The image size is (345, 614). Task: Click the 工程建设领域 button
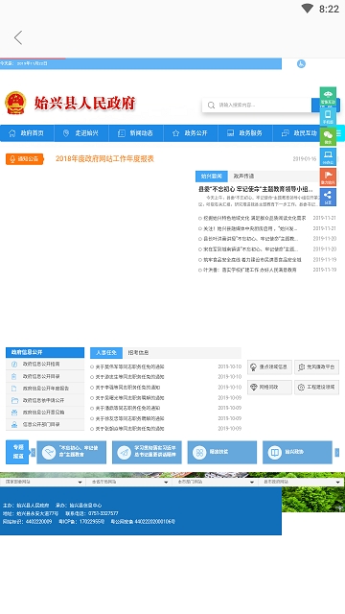pos(316,388)
